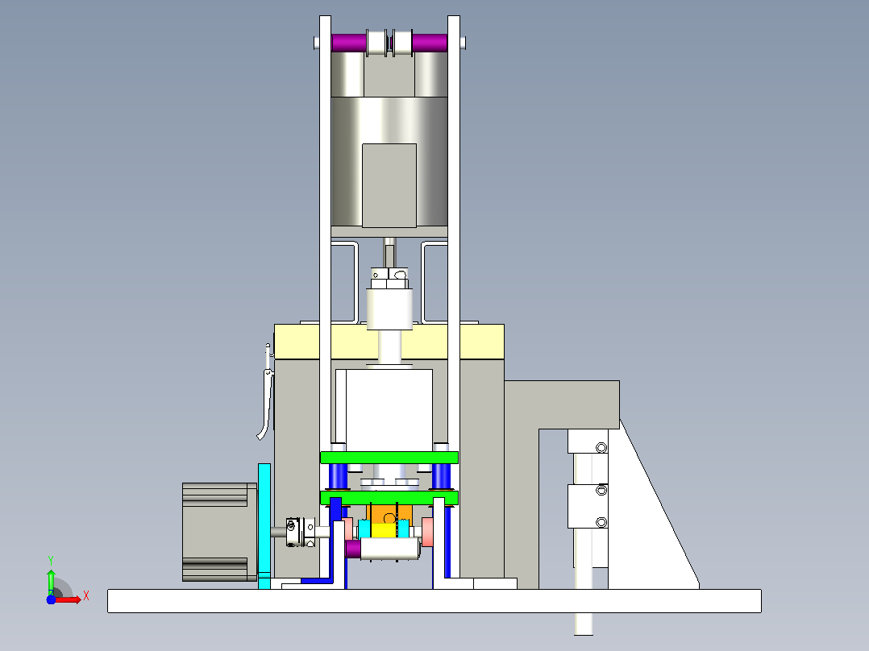Select the right magenta roller at frame top
Screen dimensions: 869x651
(x=430, y=43)
